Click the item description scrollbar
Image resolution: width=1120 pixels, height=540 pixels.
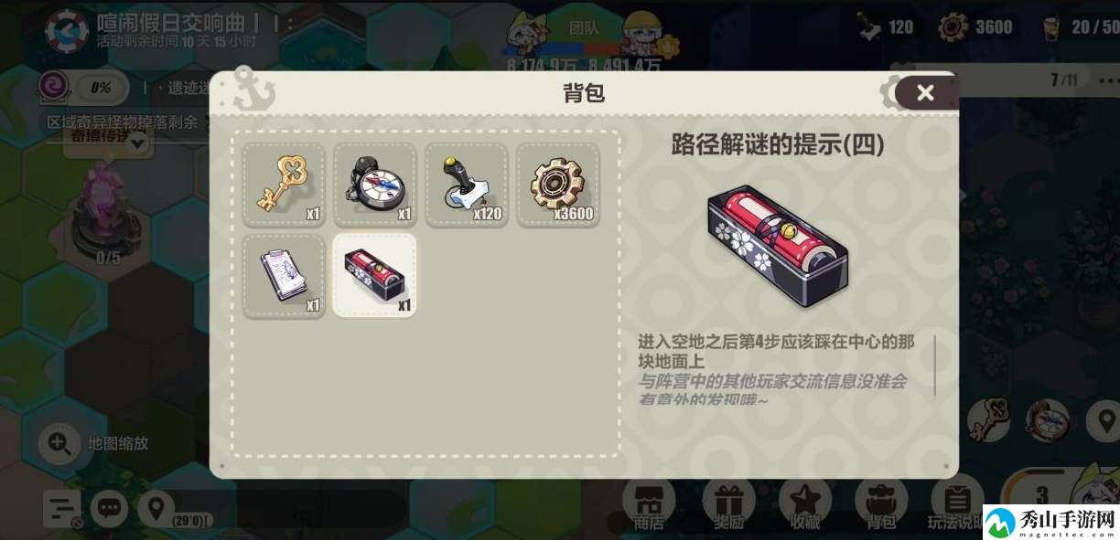[x=934, y=365]
